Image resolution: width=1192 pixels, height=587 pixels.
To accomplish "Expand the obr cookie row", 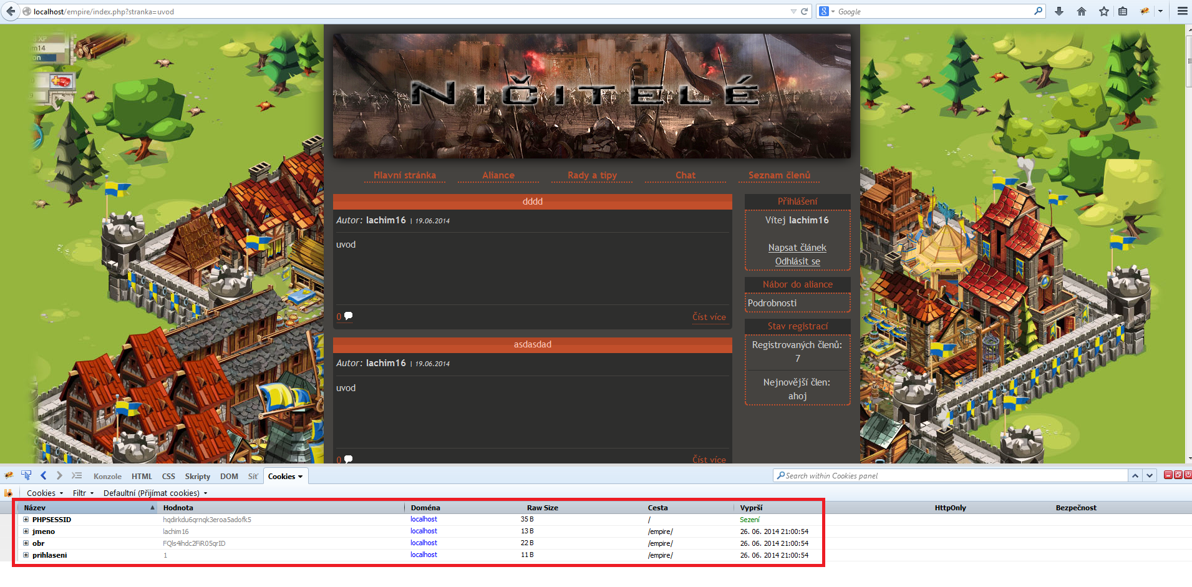I will pos(26,543).
